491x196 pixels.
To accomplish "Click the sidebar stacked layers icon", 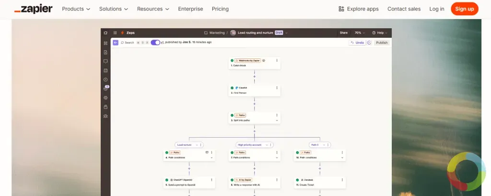I will point(105,107).
